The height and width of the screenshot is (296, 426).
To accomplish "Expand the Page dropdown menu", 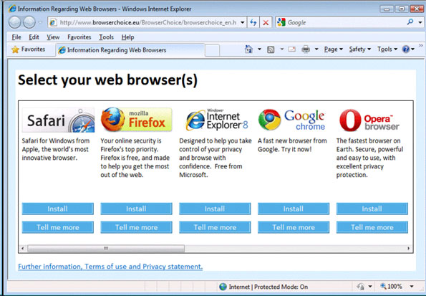I will click(x=334, y=49).
